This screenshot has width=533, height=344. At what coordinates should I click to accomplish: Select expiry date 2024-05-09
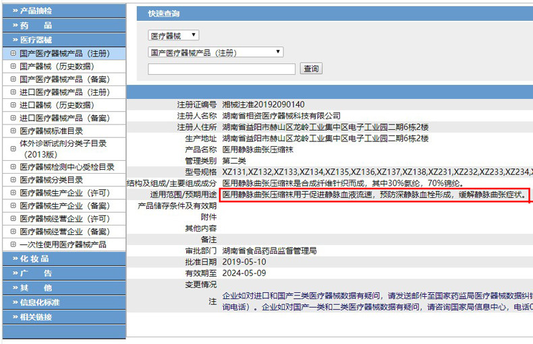244,273
